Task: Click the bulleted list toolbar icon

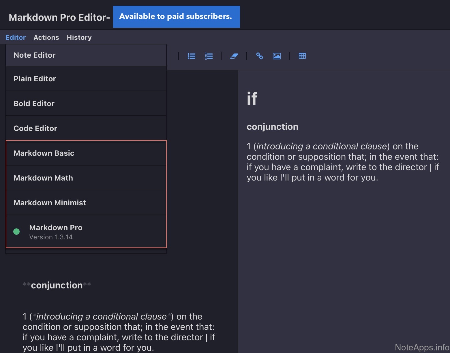Action: pyautogui.click(x=192, y=56)
